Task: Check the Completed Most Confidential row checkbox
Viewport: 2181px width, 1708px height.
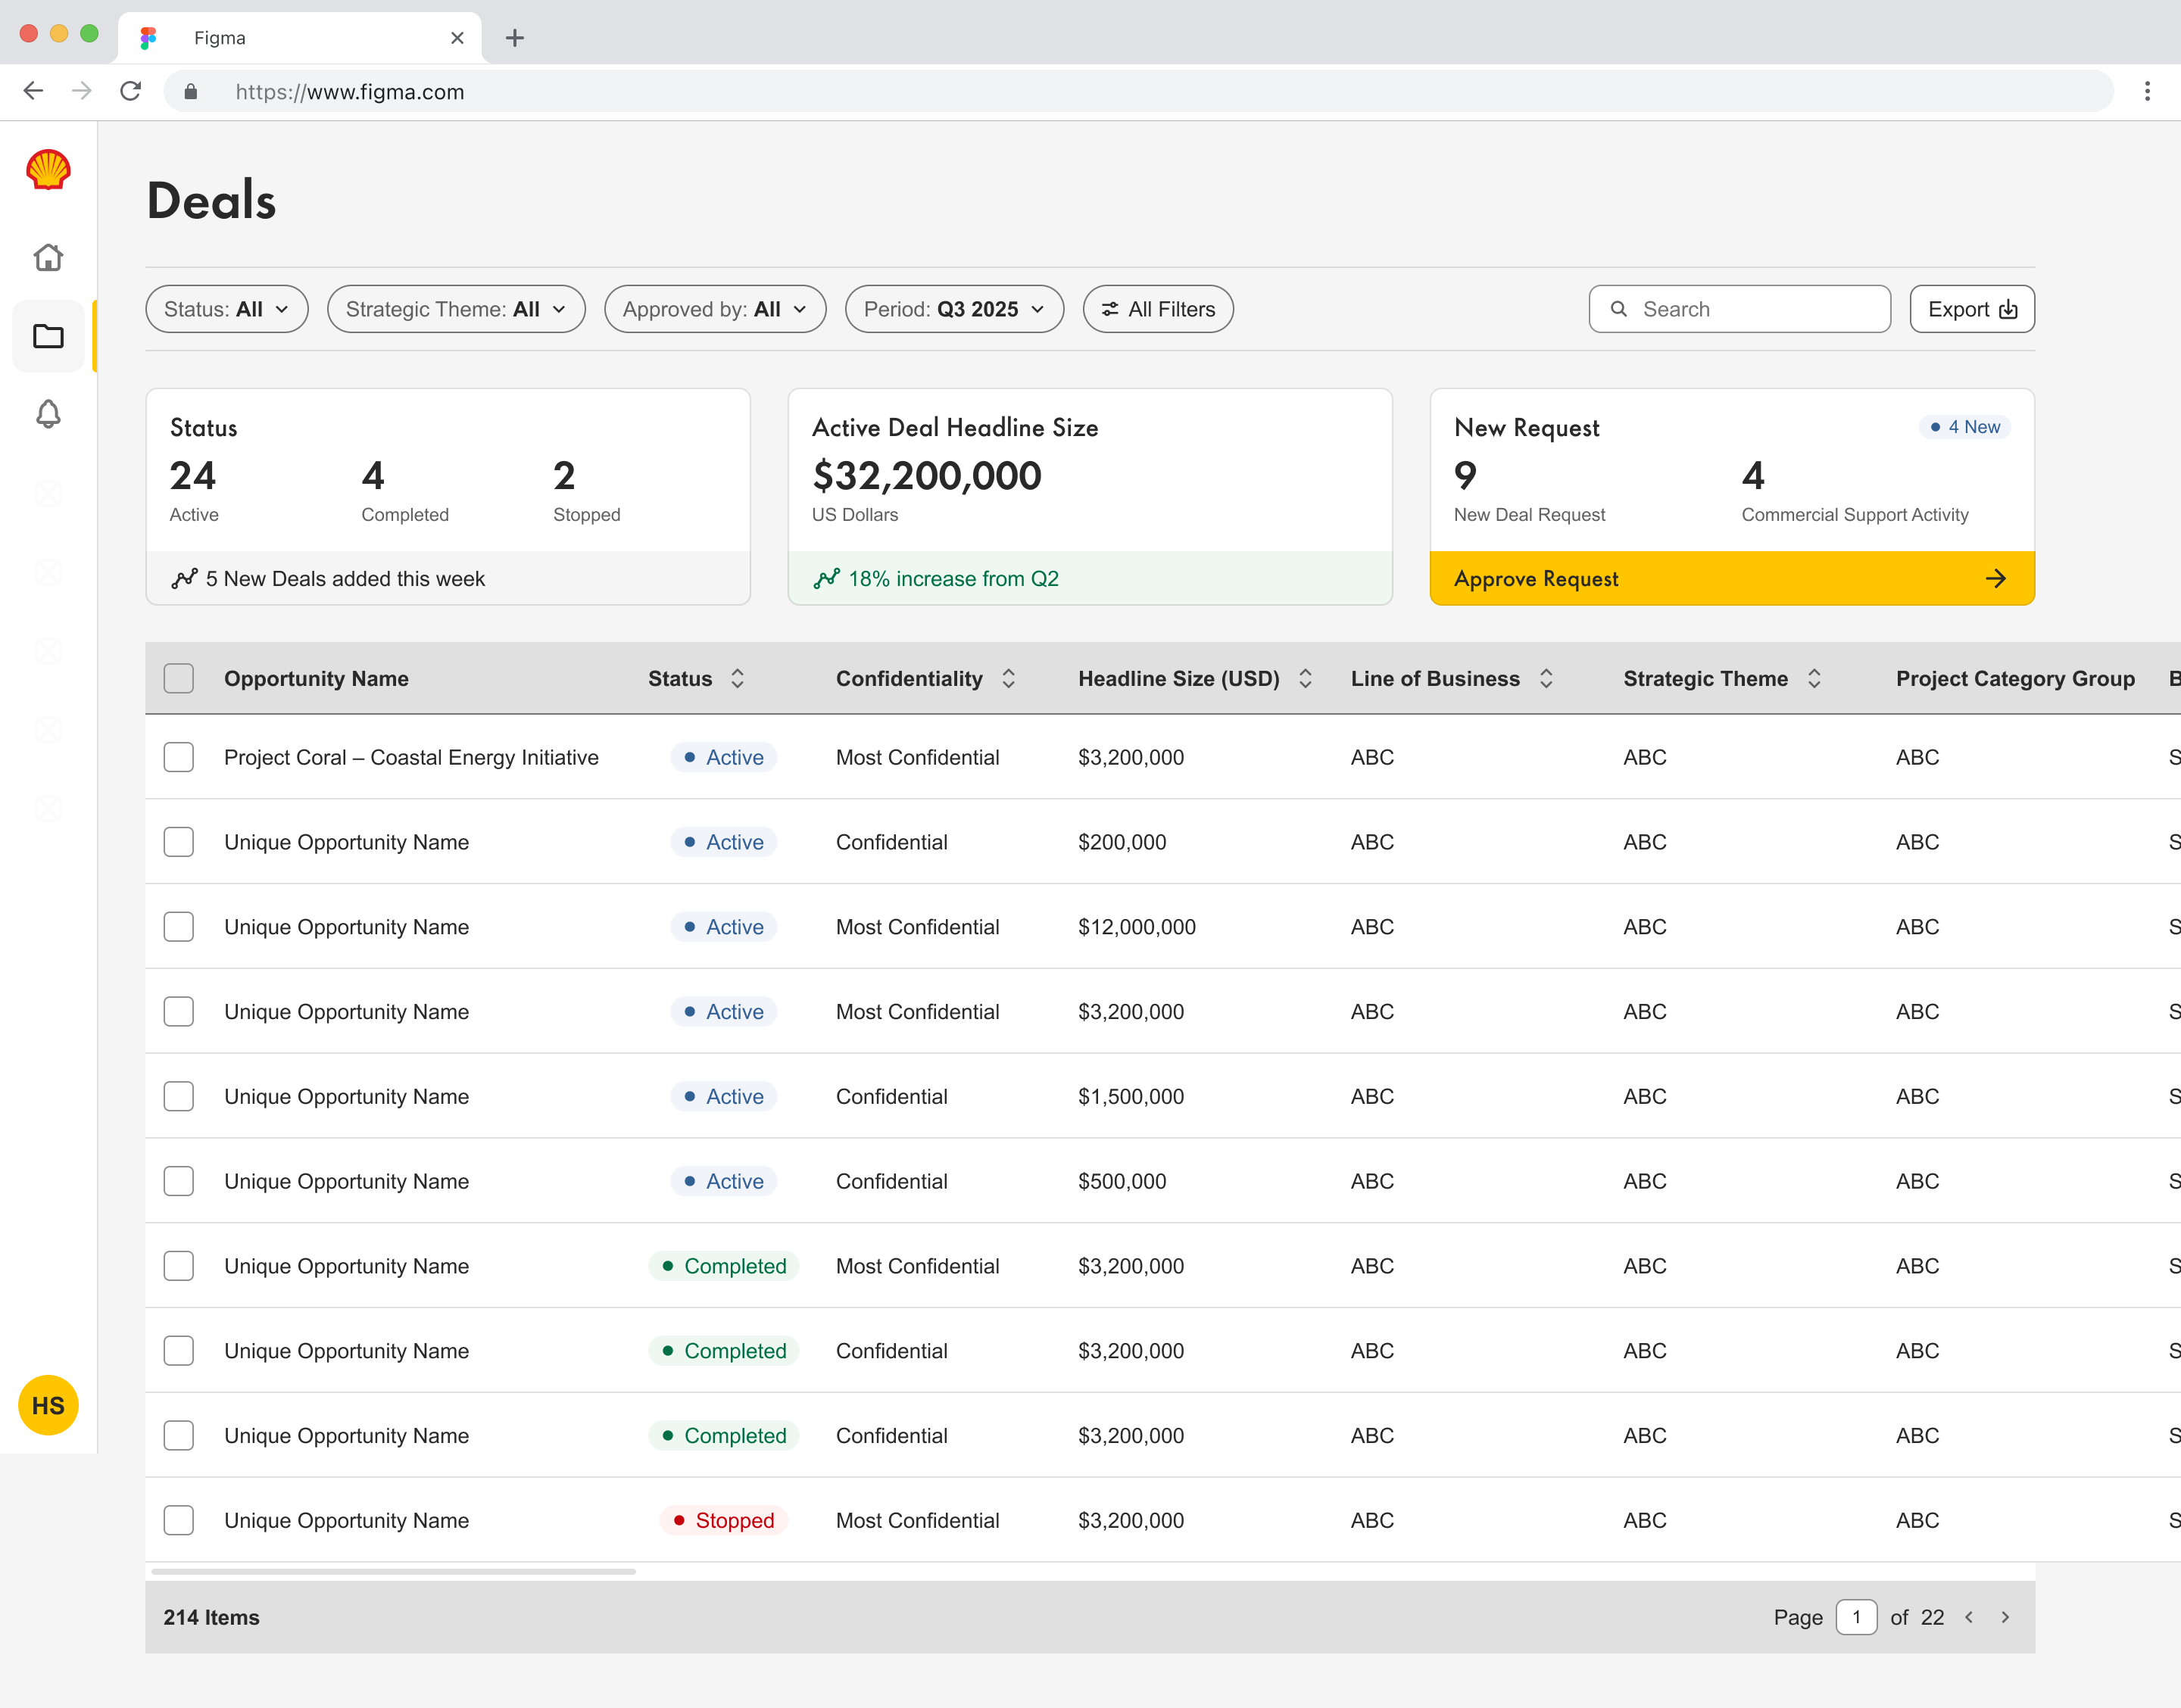Action: point(179,1266)
